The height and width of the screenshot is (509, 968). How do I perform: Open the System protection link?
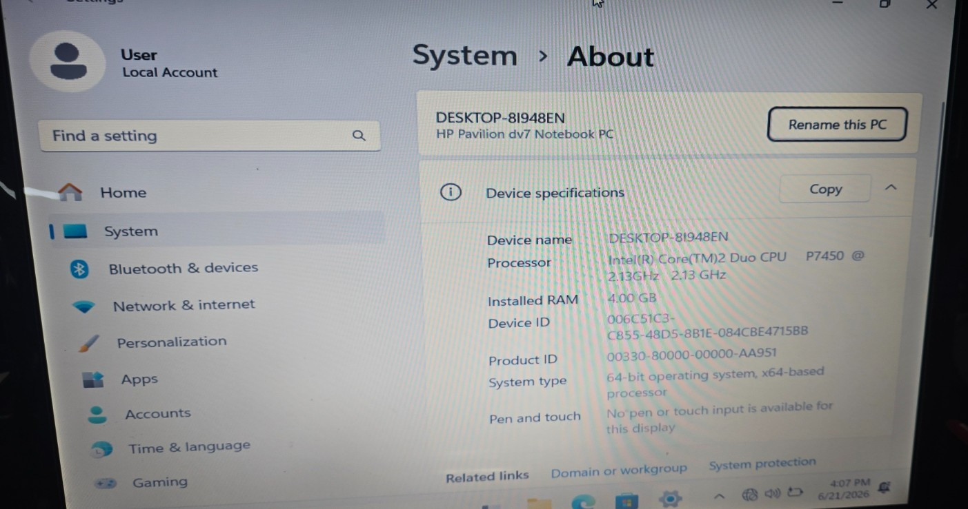click(762, 464)
